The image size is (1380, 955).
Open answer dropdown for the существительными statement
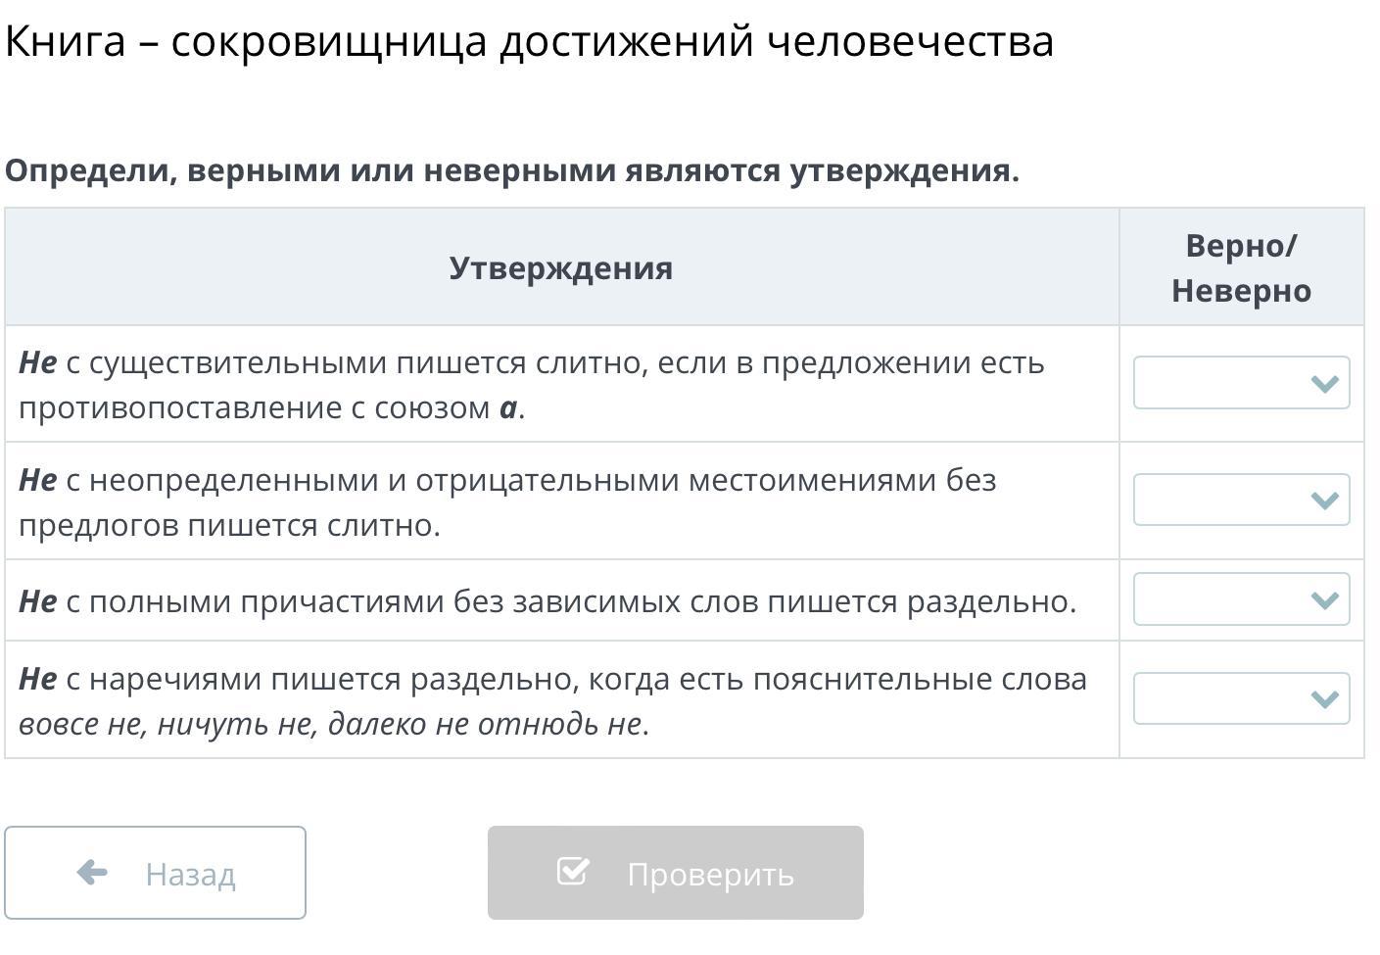pyautogui.click(x=1240, y=383)
